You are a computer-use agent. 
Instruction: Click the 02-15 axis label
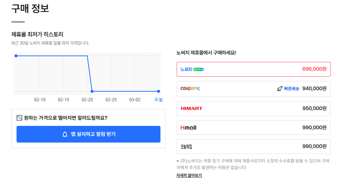coord(63,100)
